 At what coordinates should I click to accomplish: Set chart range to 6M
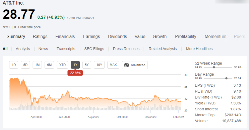(49, 65)
